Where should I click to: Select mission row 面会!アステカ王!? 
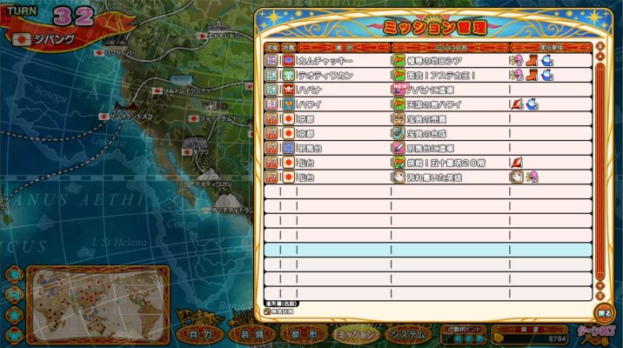(x=428, y=75)
